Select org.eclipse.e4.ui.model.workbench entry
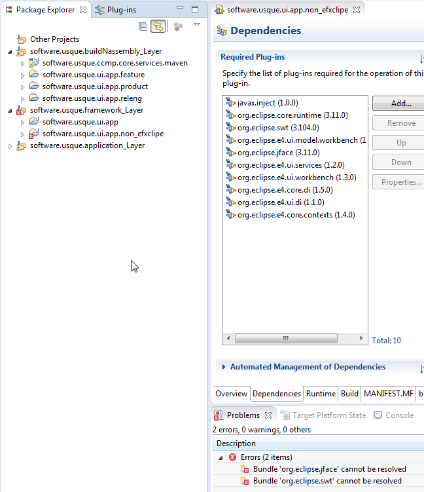424x492 pixels. (x=302, y=140)
